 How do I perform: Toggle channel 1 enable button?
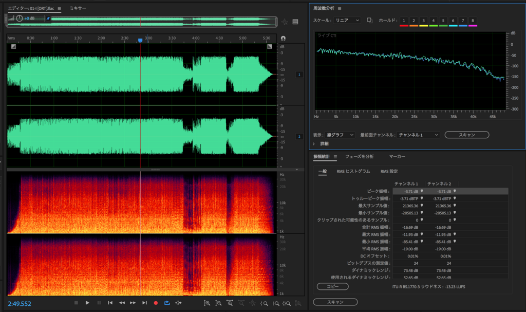299,75
